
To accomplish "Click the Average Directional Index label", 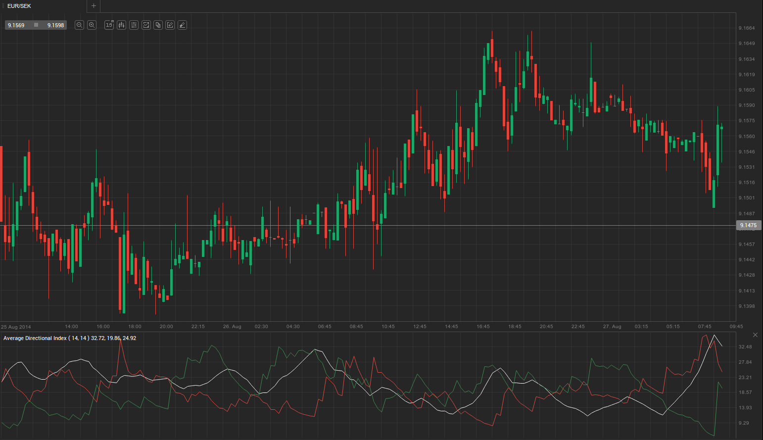I will [x=35, y=338].
